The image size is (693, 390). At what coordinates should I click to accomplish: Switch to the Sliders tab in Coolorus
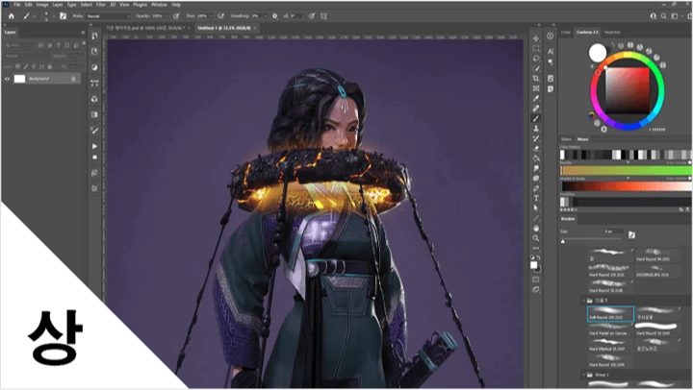coord(566,139)
